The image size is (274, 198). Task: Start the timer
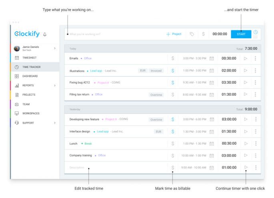tap(241, 34)
